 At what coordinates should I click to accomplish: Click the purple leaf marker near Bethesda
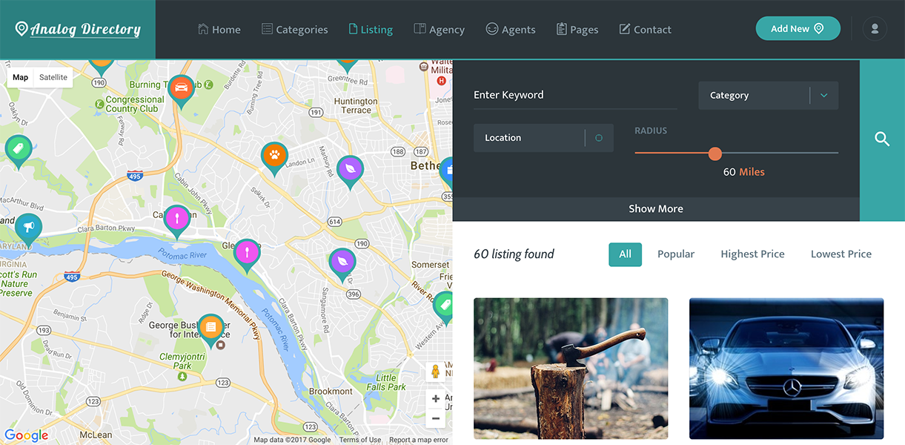tap(350, 171)
